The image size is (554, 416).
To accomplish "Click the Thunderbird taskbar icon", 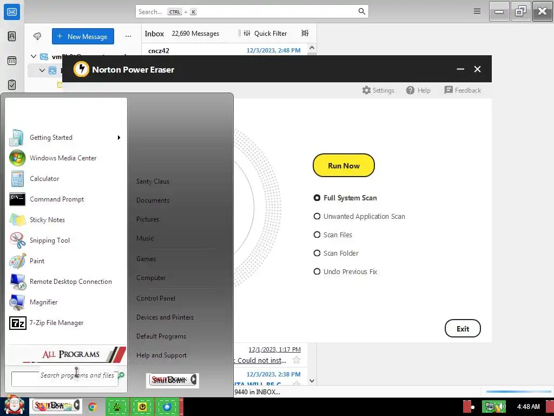I will pyautogui.click(x=168, y=407).
